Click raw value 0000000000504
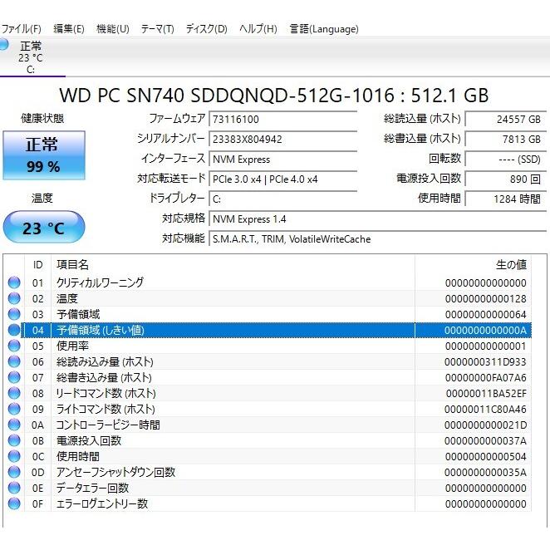This screenshot has width=550, height=550. pyautogui.click(x=486, y=456)
